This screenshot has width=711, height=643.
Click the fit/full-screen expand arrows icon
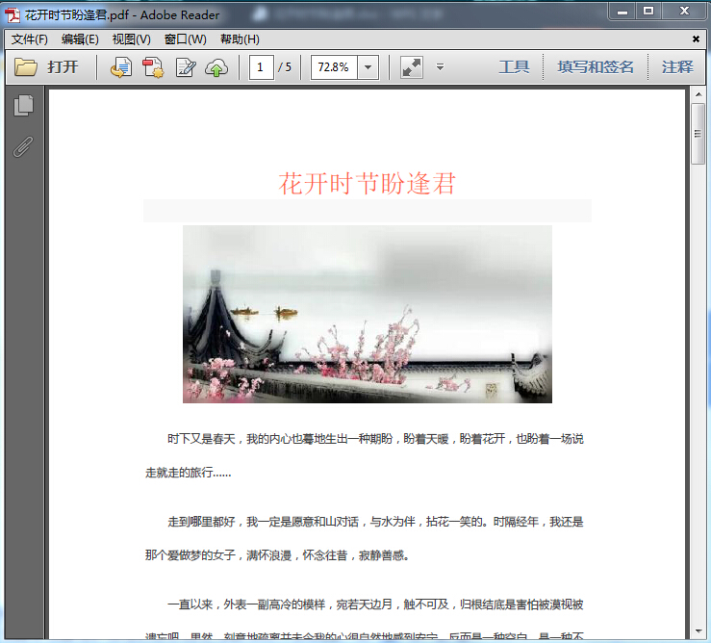click(412, 67)
